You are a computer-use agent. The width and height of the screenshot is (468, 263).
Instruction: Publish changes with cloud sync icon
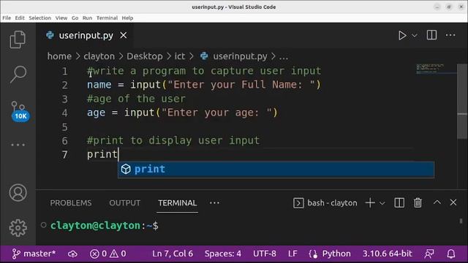[72, 254]
